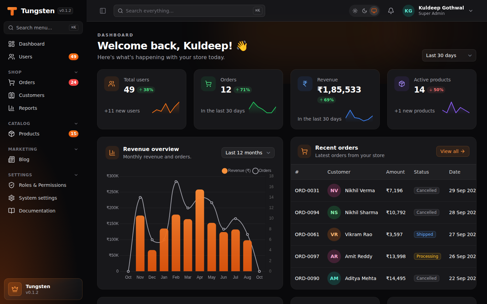
Task: Open Dashboard in the sidebar
Action: coord(43,44)
